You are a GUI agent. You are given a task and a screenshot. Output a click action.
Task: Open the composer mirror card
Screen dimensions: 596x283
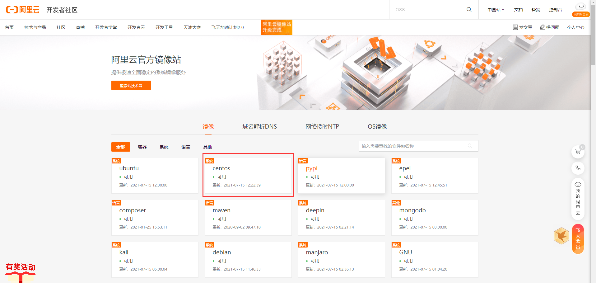pos(155,218)
